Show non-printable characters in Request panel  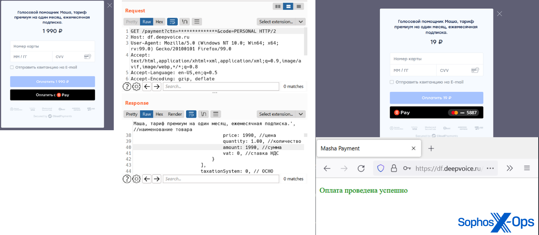(x=184, y=22)
